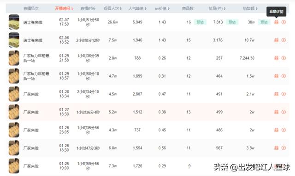Select the 2,807 peak popularity value
Image resolution: width=295 pixels, height=176 pixels.
pyautogui.click(x=137, y=94)
